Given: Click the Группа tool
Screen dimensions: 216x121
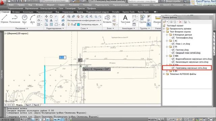Looking at the screenshot, I should pos(143,19).
